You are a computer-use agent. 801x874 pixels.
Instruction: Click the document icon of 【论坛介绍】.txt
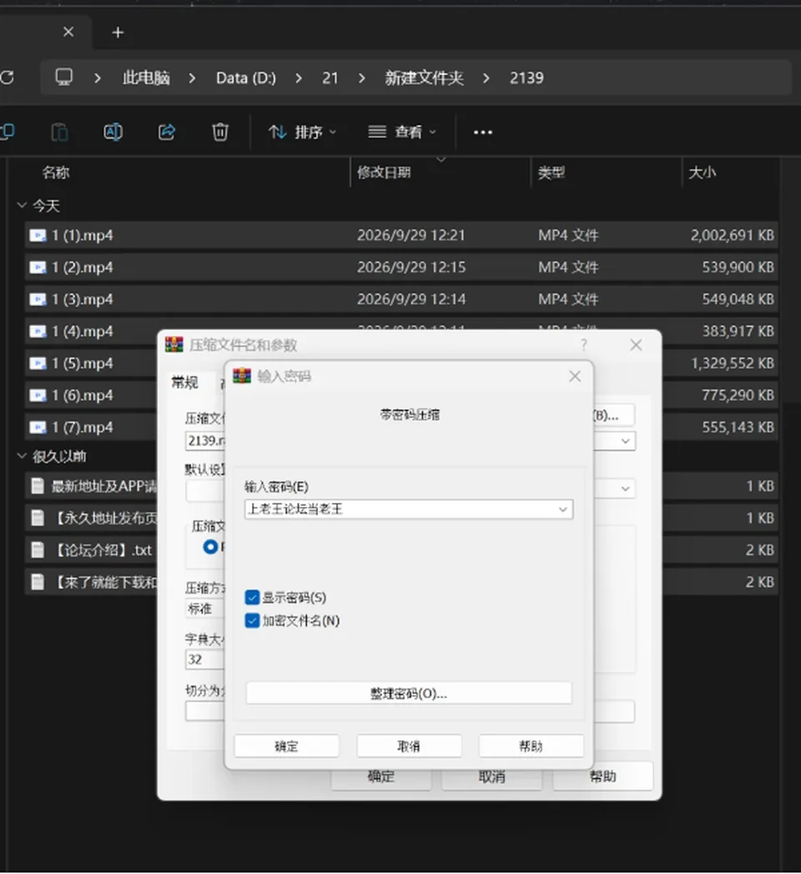click(x=38, y=550)
